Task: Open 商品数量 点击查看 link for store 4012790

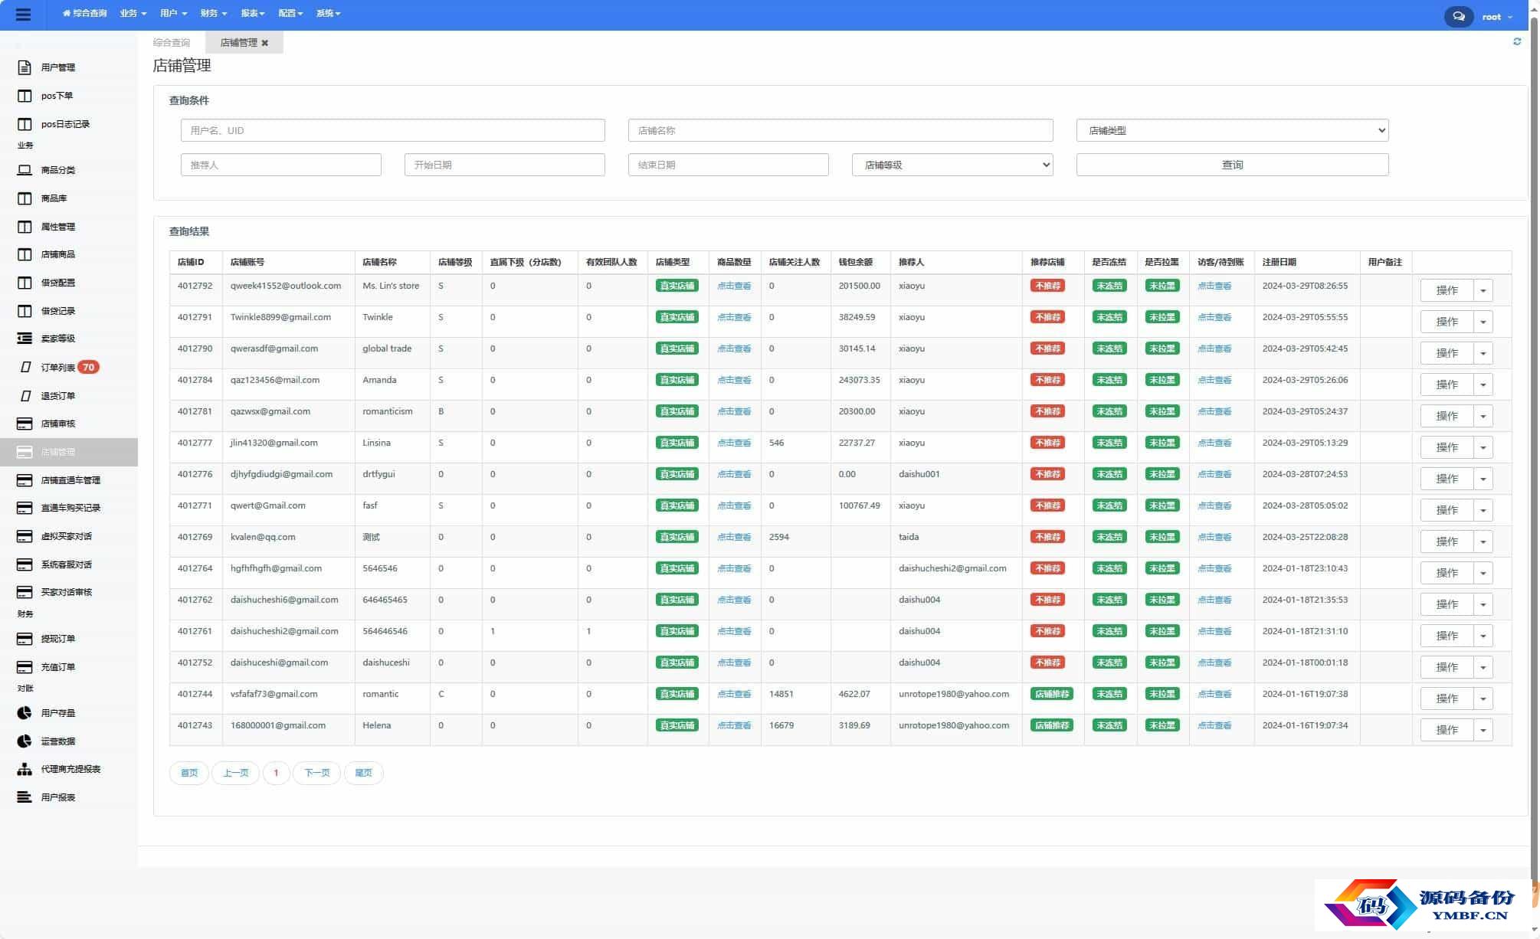Action: (x=733, y=348)
